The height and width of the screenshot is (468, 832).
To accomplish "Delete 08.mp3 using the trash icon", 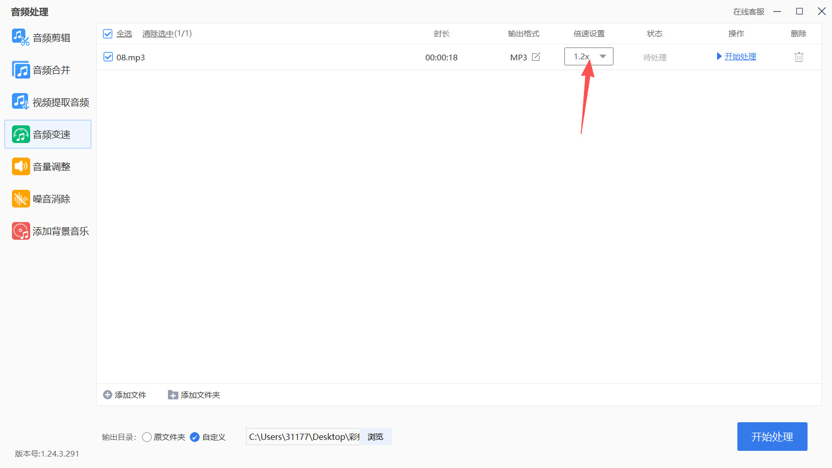I will (x=799, y=57).
